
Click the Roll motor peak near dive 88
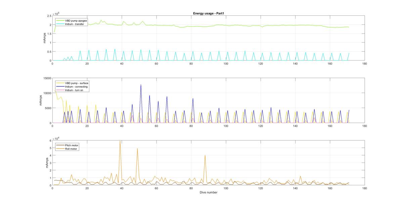(205, 155)
